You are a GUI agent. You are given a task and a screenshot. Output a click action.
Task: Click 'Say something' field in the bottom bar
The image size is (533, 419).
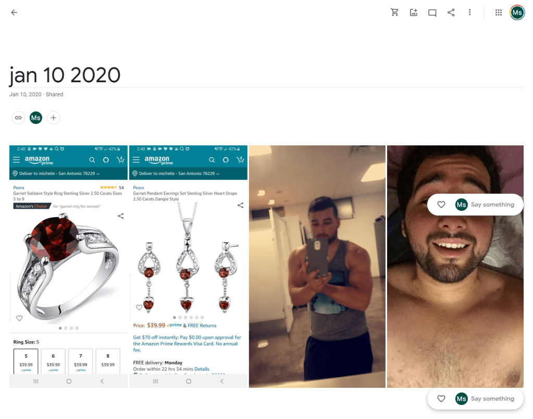click(492, 399)
